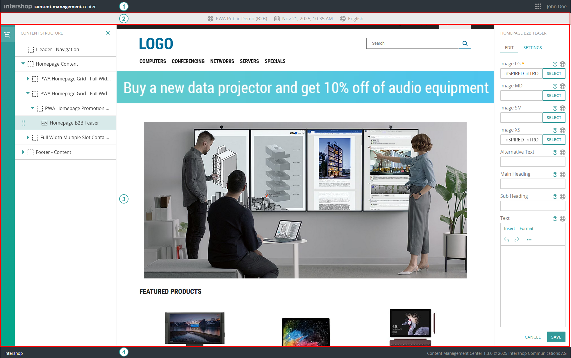Click the SAVE button
The width and height of the screenshot is (571, 358).
tap(556, 337)
